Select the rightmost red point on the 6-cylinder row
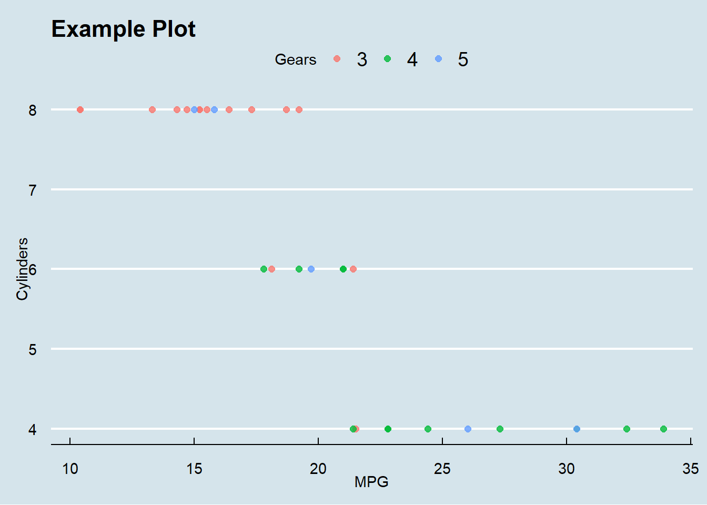 coord(353,269)
